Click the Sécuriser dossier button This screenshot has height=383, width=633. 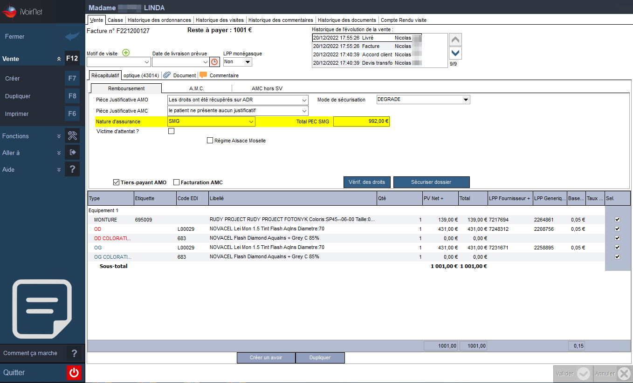point(431,182)
